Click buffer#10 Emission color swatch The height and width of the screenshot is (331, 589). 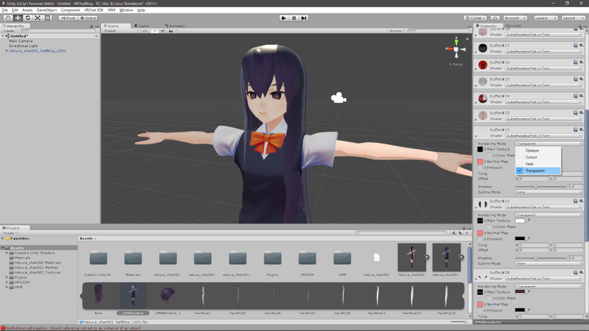click(x=520, y=238)
